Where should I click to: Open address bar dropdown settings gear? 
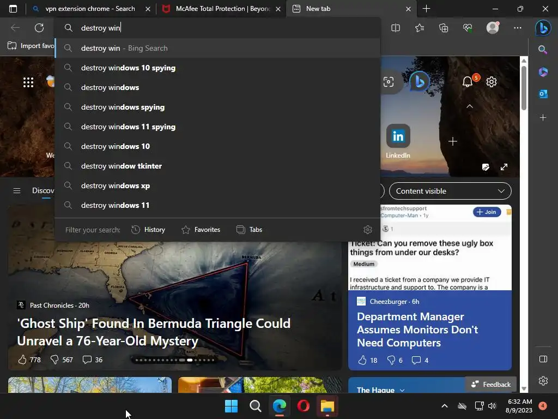point(368,230)
